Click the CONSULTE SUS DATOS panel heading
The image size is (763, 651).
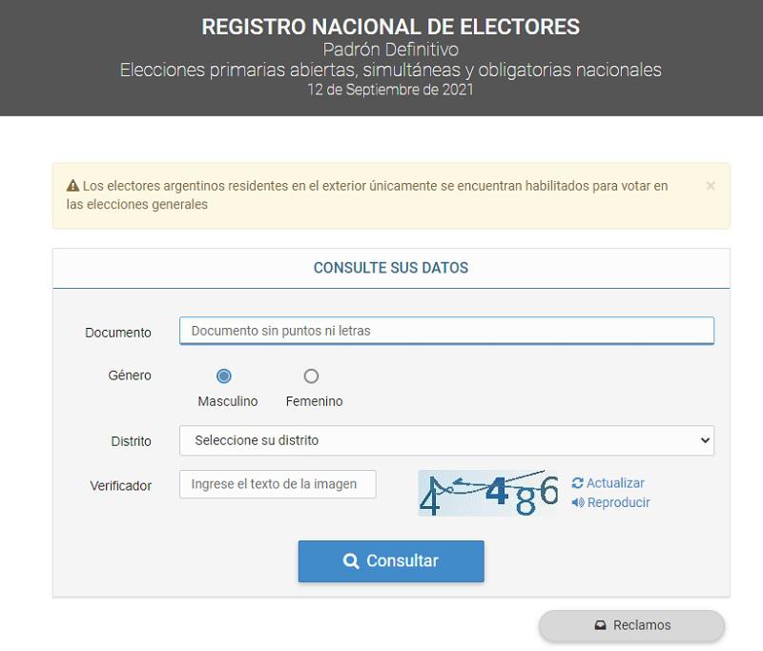(x=391, y=268)
